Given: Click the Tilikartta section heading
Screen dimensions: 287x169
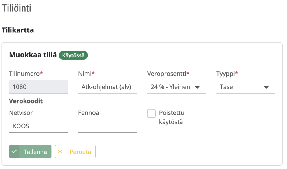Looking at the screenshot, I should coord(18,30).
